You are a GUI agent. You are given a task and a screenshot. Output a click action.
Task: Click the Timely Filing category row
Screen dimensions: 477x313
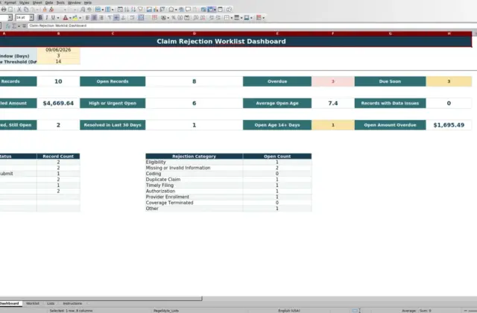[x=229, y=186]
